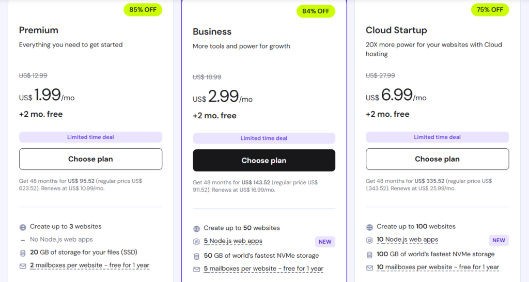Click the 75% OFF badge on Cloud Startup
This screenshot has height=282, width=529.
490,10
